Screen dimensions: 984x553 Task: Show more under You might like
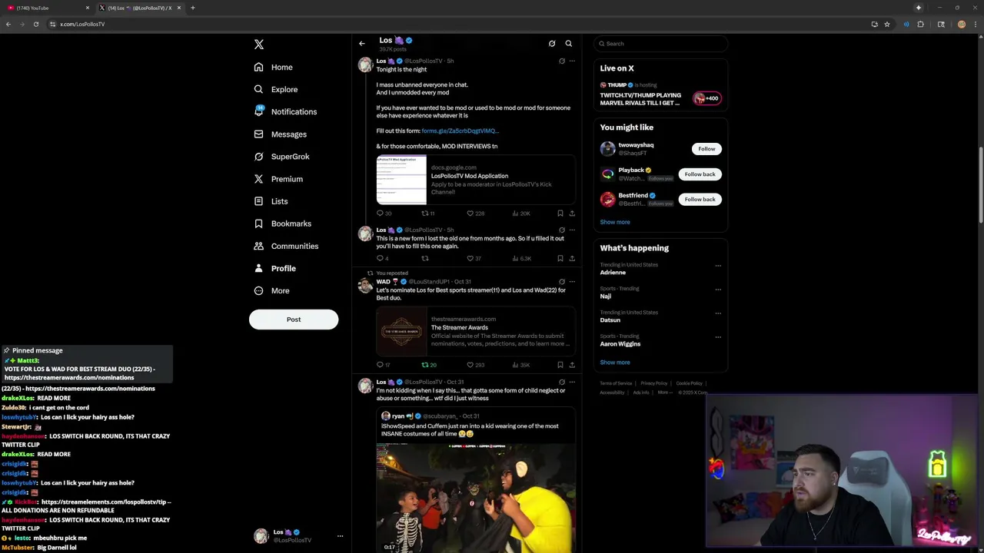click(615, 222)
